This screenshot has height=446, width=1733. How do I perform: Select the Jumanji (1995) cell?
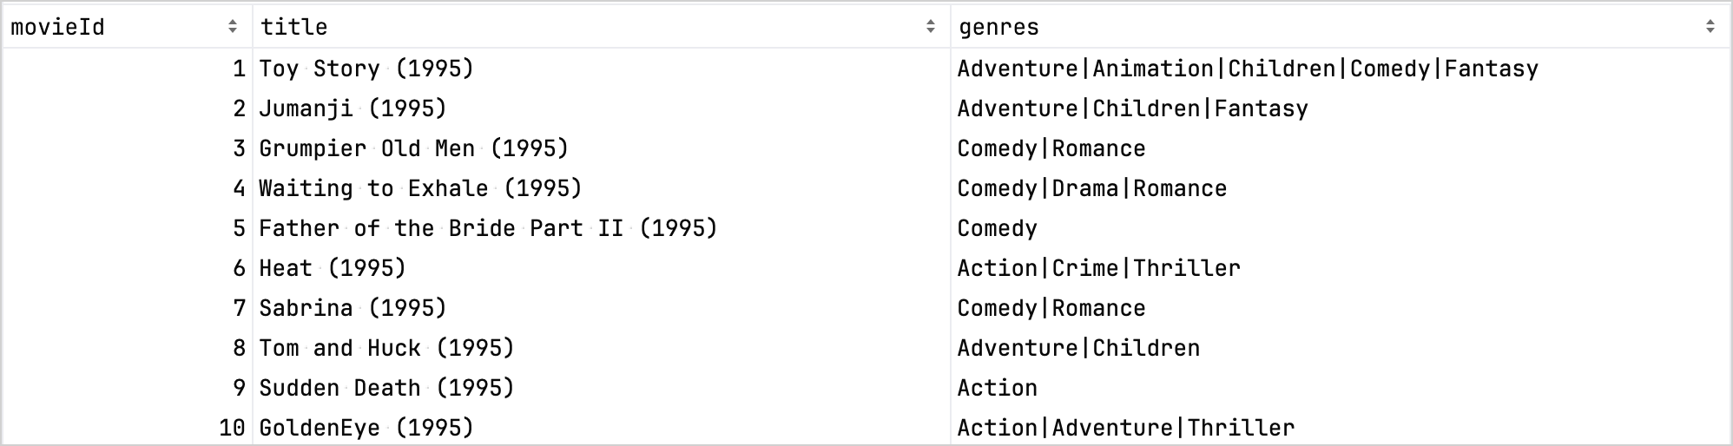(353, 108)
